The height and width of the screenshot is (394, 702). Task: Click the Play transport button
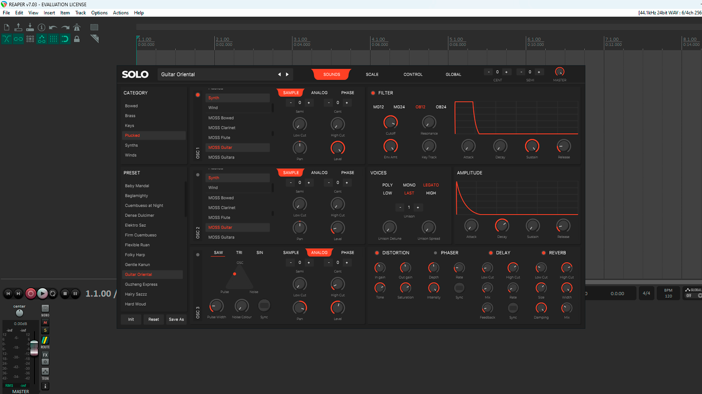[x=42, y=293]
